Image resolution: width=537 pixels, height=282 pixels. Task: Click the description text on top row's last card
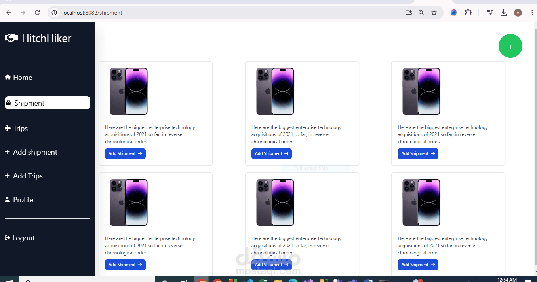tap(443, 134)
